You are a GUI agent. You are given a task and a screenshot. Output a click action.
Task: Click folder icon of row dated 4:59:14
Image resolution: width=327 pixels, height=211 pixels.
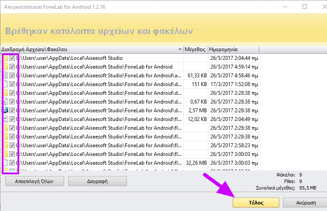tap(6, 67)
